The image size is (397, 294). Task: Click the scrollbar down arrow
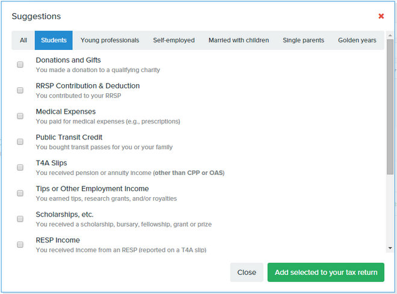tap(390, 248)
